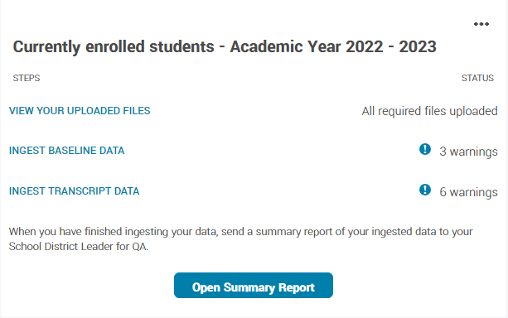Viewport: 508px width, 318px height.
Task: Click the All required files uploaded status
Action: click(429, 111)
